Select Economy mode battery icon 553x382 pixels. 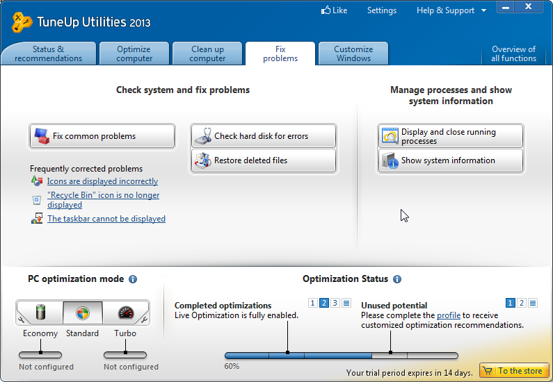click(40, 313)
